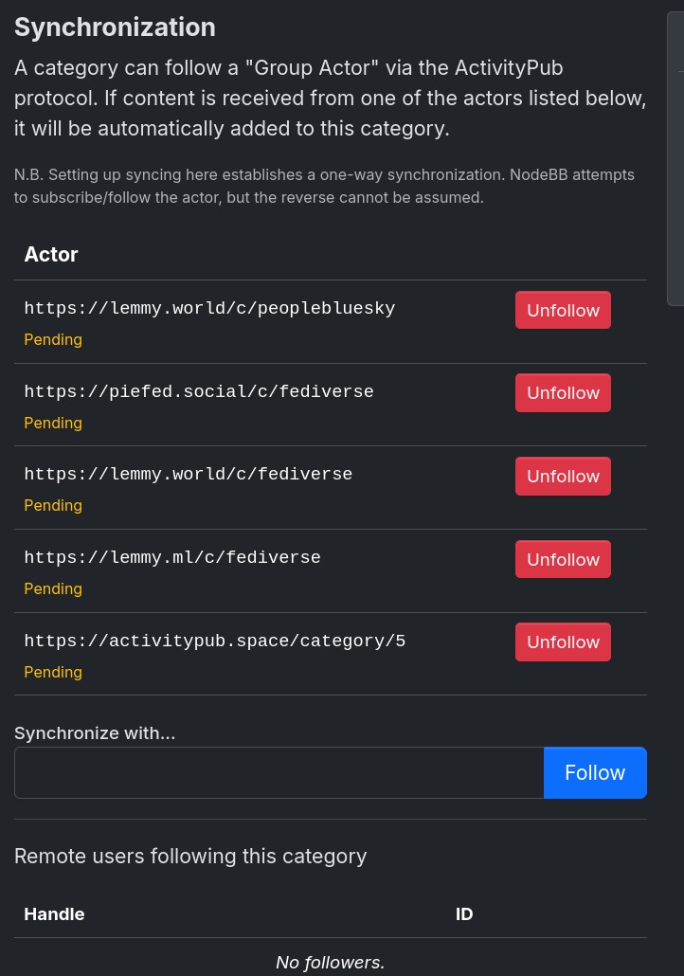This screenshot has height=976, width=684.
Task: Unfollow https://activitypub.space/category/5
Action: pyautogui.click(x=563, y=642)
